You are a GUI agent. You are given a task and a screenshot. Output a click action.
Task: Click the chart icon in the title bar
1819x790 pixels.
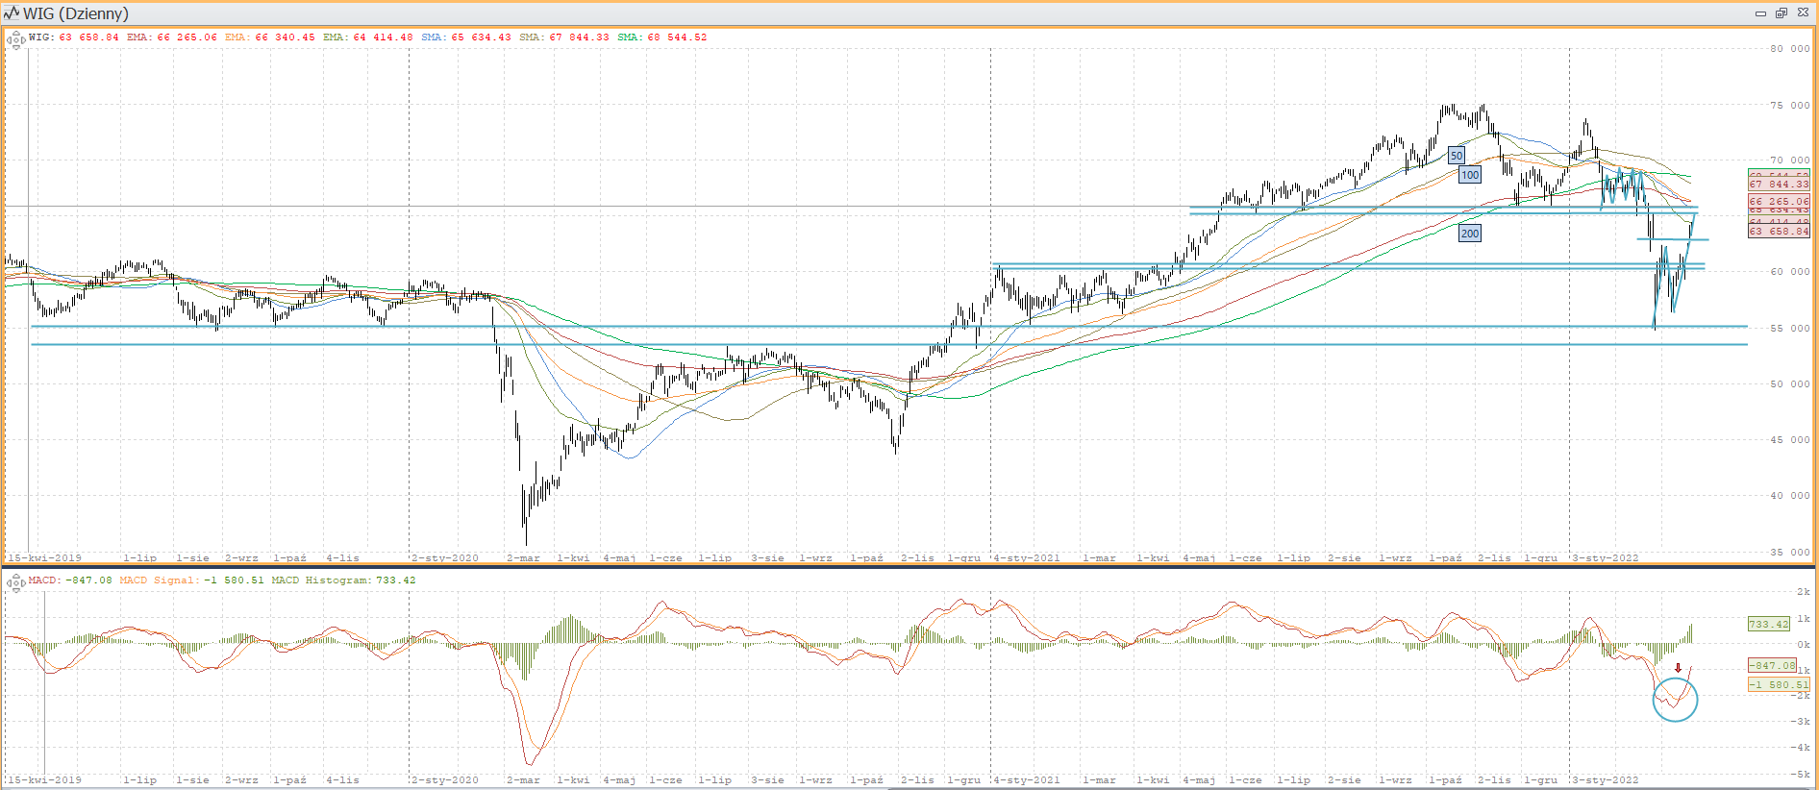tap(12, 12)
